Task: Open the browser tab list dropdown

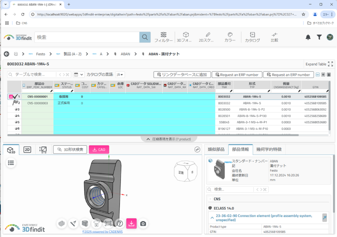Action: [x=5, y=4]
